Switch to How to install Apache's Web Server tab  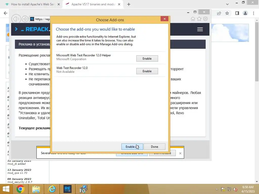point(33,4)
